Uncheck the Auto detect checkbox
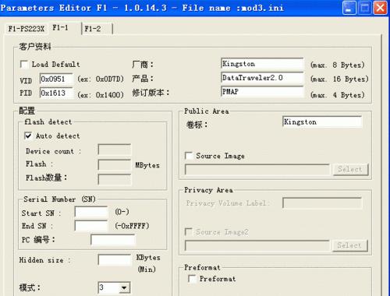The height and width of the screenshot is (296, 390). (x=28, y=136)
